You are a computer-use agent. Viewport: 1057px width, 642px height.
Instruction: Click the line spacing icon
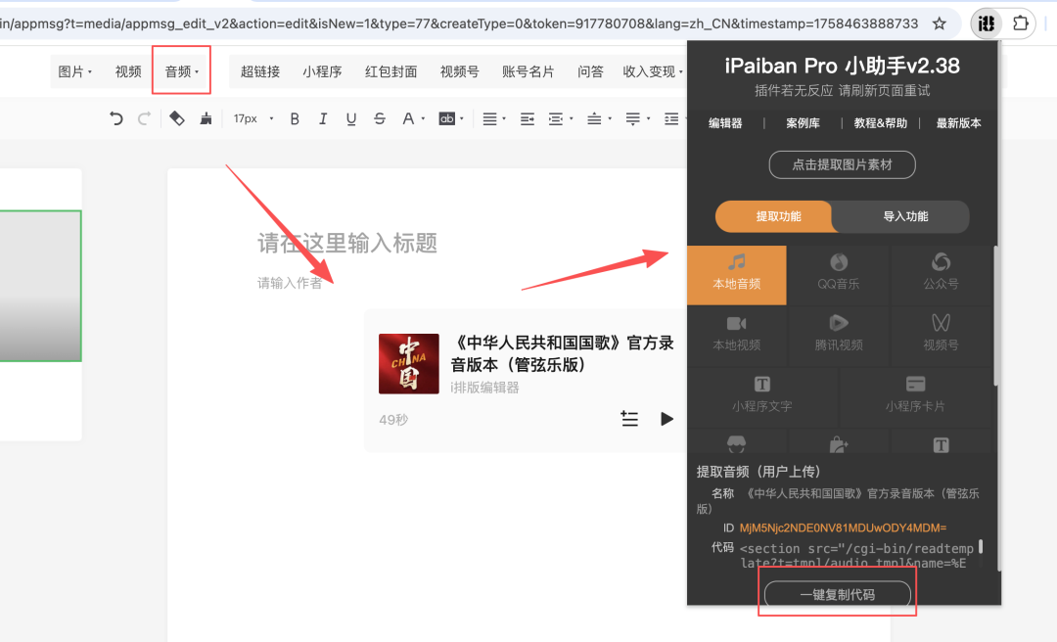[671, 118]
